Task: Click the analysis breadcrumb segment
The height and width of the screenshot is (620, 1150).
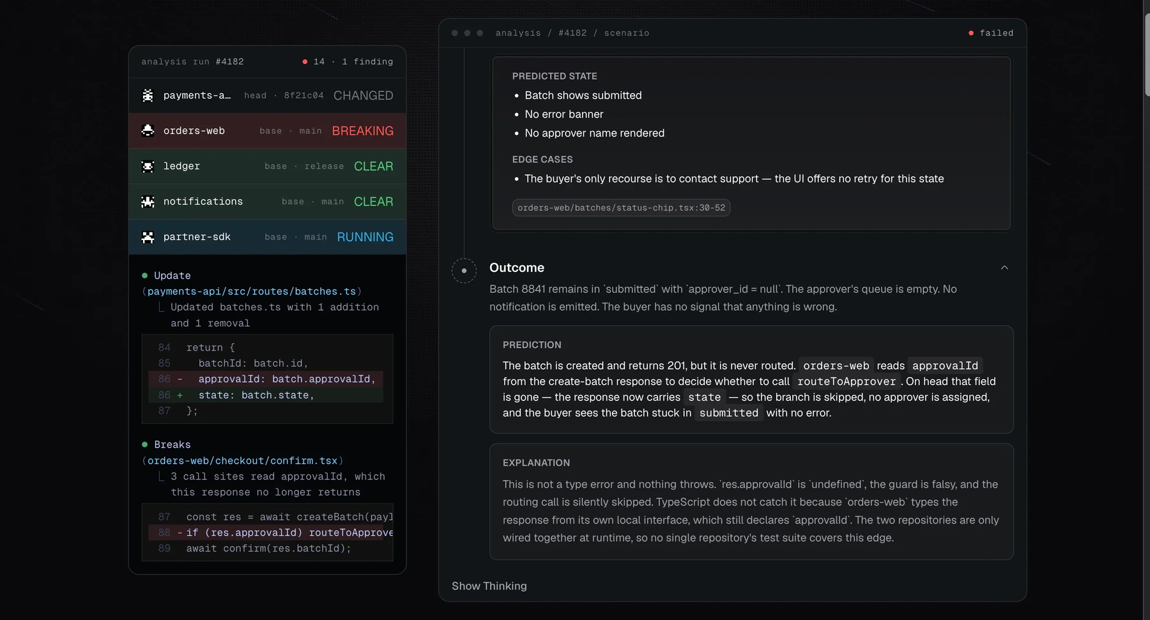Action: (518, 33)
